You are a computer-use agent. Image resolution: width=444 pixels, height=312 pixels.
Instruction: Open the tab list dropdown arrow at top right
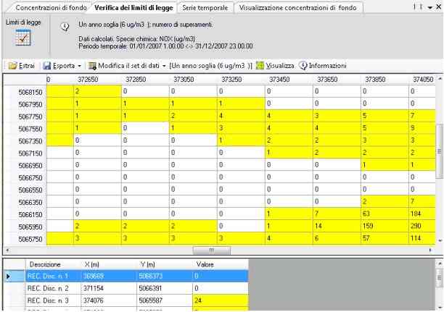(x=430, y=7)
